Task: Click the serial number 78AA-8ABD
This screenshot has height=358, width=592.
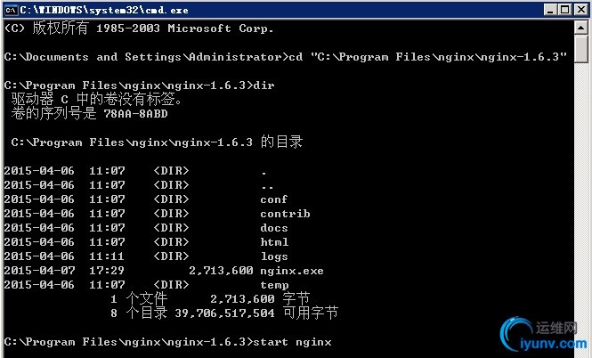Action: [x=135, y=114]
